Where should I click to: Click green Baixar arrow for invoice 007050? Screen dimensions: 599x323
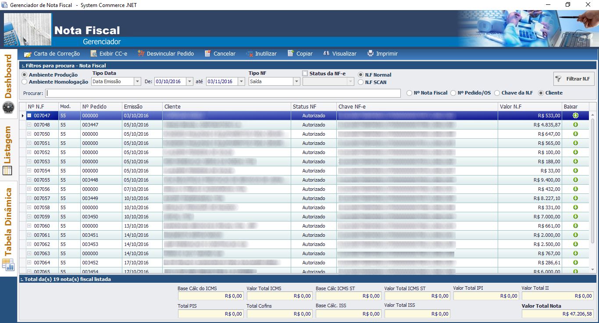575,134
